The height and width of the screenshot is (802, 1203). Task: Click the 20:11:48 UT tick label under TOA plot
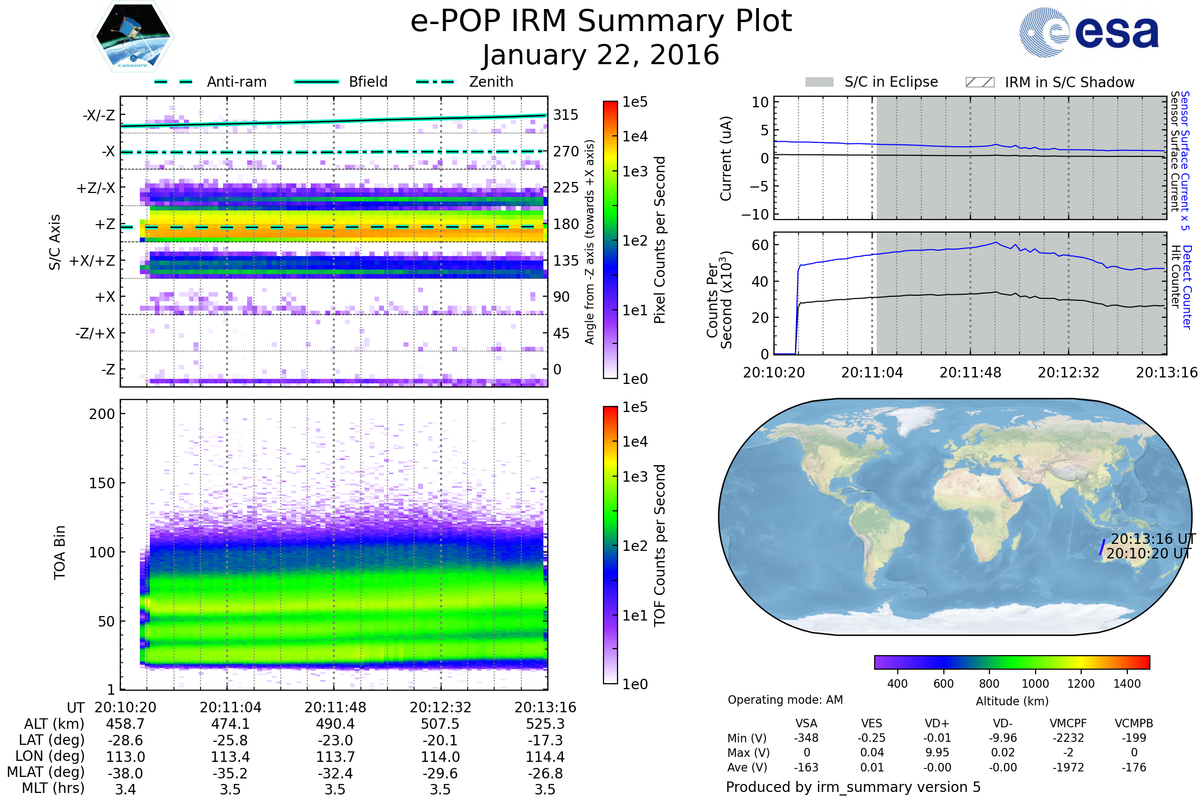click(335, 707)
